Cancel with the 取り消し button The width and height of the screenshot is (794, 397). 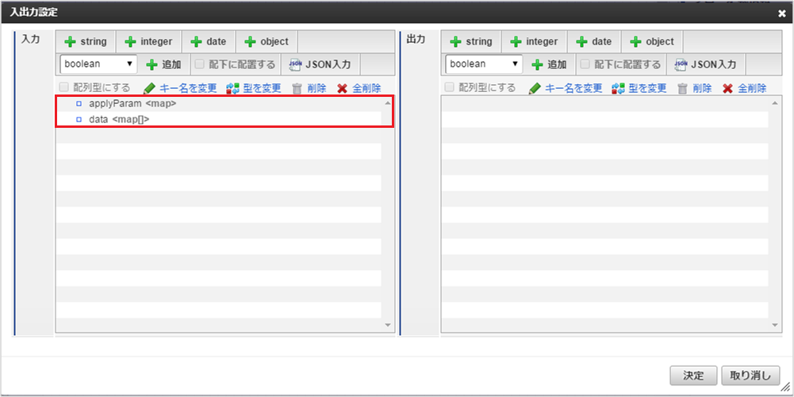pos(750,376)
